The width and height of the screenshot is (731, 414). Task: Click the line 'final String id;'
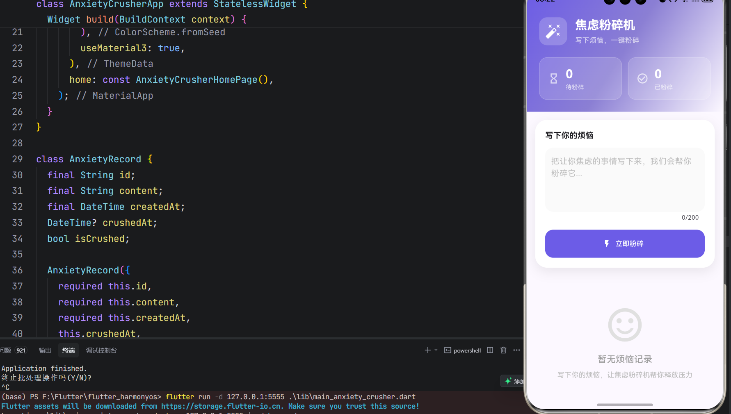tap(91, 175)
